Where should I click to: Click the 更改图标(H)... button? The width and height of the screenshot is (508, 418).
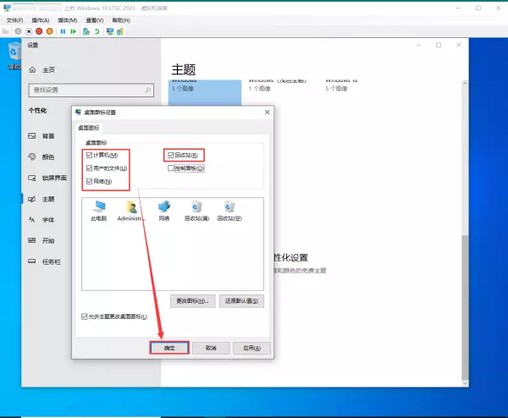click(x=193, y=301)
